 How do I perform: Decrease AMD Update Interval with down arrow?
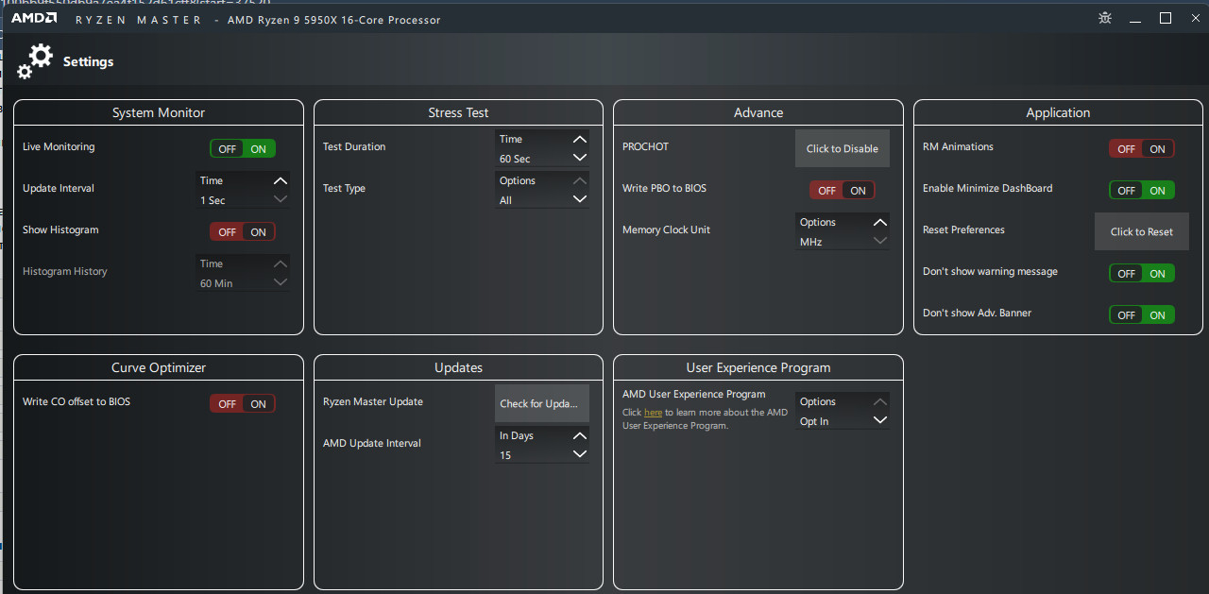580,454
